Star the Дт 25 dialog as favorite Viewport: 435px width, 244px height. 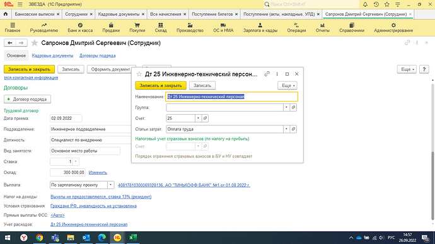(139, 74)
